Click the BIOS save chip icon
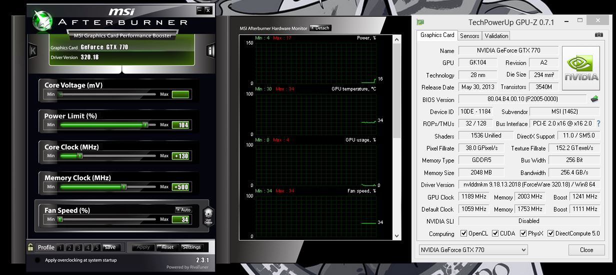Image resolution: width=616 pixels, height=275 pixels. (595, 99)
